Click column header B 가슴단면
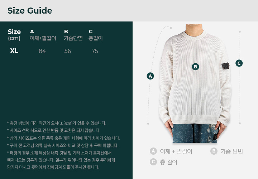 (73, 35)
